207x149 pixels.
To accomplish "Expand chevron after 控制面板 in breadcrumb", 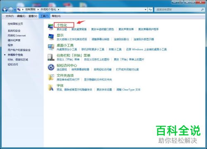I will point(38,9).
